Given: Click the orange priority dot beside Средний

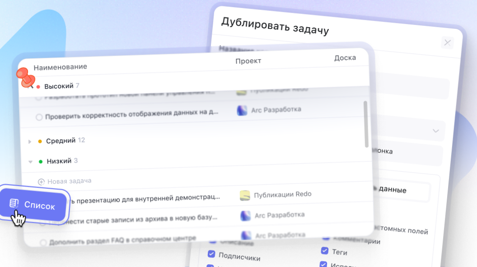Looking at the screenshot, I should pyautogui.click(x=40, y=141).
